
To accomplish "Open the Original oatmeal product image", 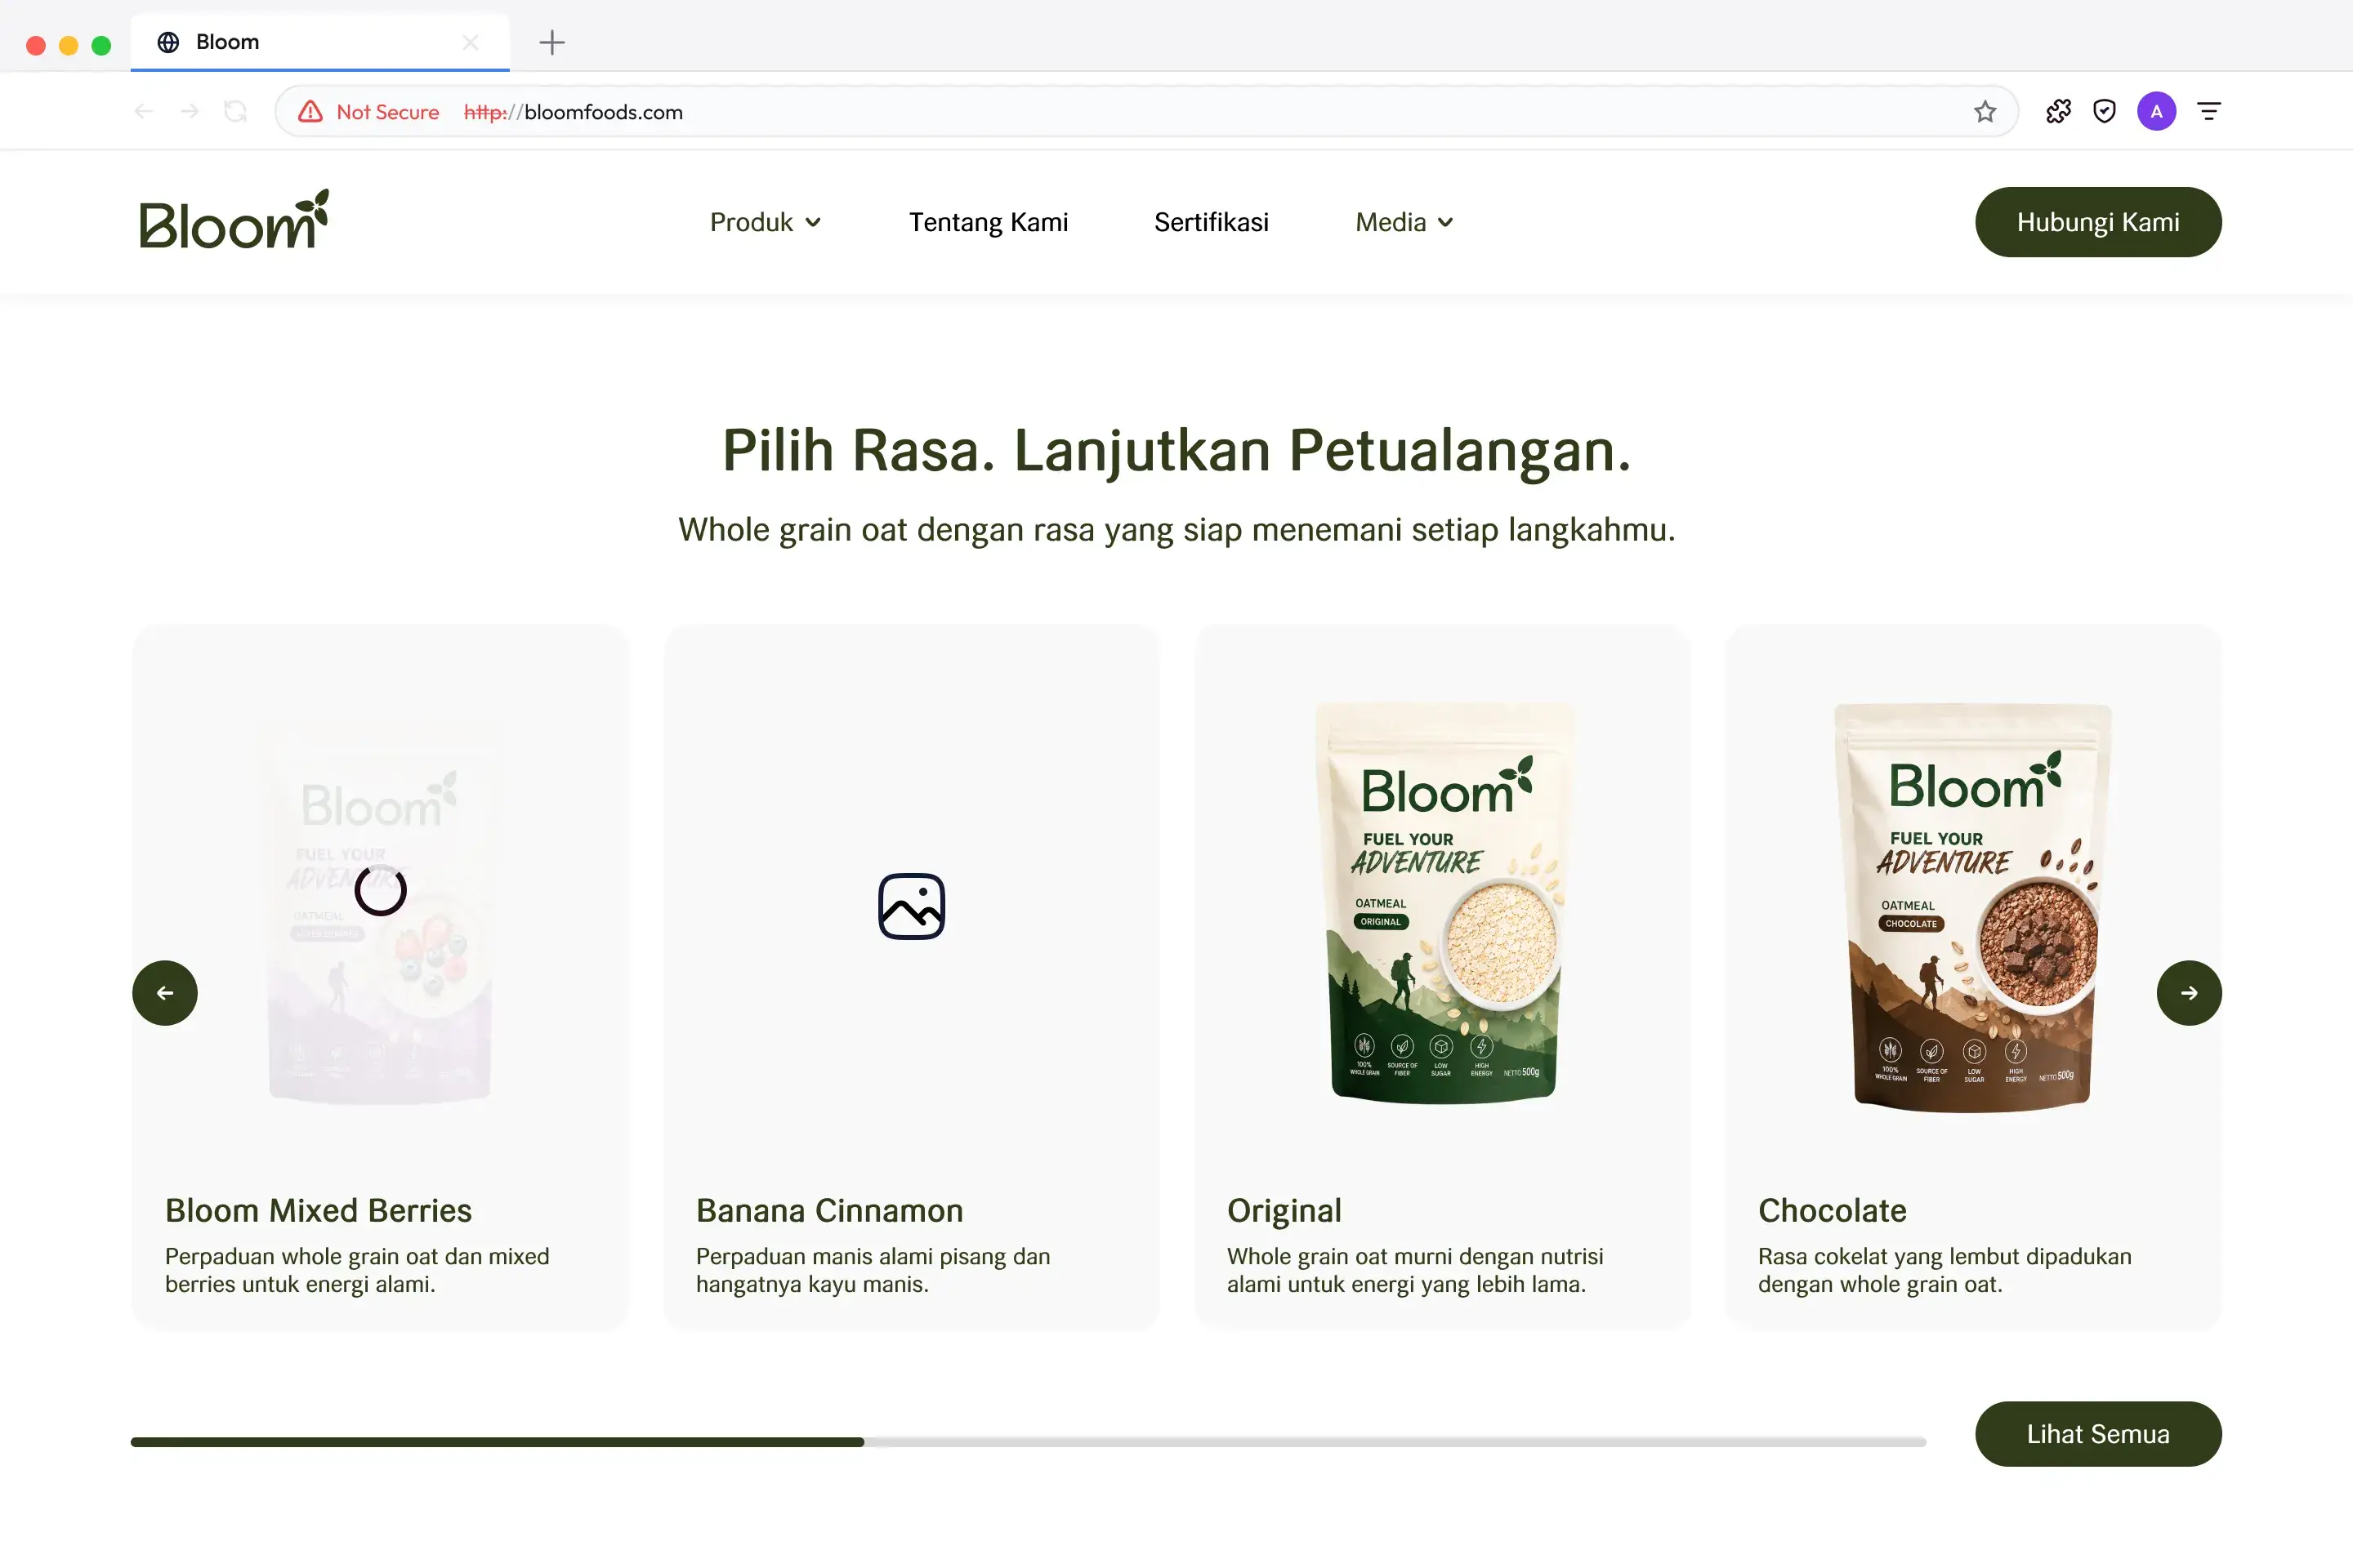I will [1443, 903].
